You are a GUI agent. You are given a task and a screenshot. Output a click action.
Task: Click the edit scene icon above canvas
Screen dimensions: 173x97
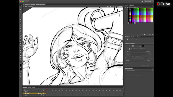[x=108, y=6]
